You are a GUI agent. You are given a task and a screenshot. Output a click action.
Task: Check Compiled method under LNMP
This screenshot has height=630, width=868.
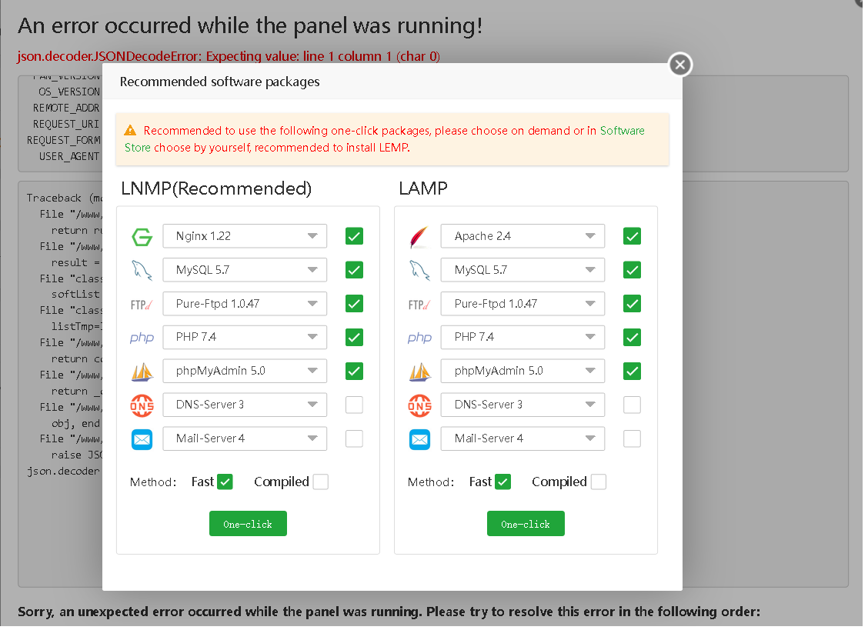321,482
